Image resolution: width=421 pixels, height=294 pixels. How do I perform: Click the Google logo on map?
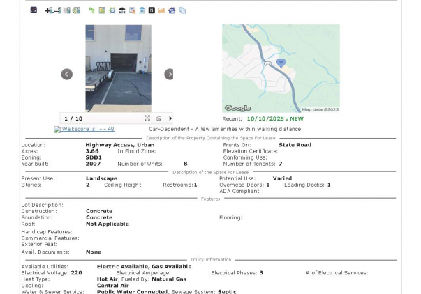pos(237,108)
